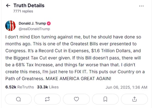Open the flag-face profile avatar
The height and width of the screenshot is (108, 153).
(x=10, y=26)
